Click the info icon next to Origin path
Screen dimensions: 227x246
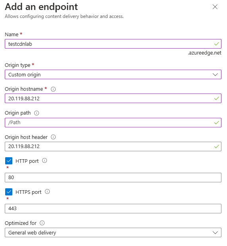37,113
